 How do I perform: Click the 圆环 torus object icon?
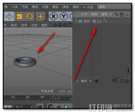(x=80, y=21)
